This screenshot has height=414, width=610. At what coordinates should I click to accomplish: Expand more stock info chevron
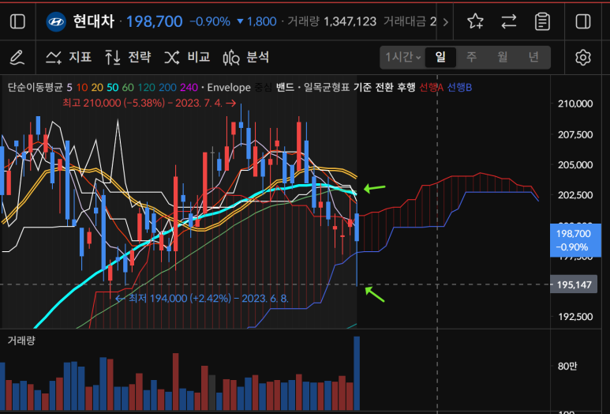(446, 22)
